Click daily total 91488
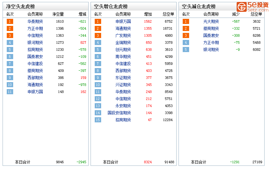This screenshot has height=169, width=271. coord(170,162)
